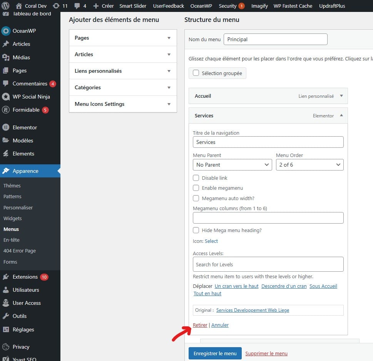This screenshot has width=373, height=361.
Task: Check the Disable link checkbox
Action: click(x=196, y=178)
